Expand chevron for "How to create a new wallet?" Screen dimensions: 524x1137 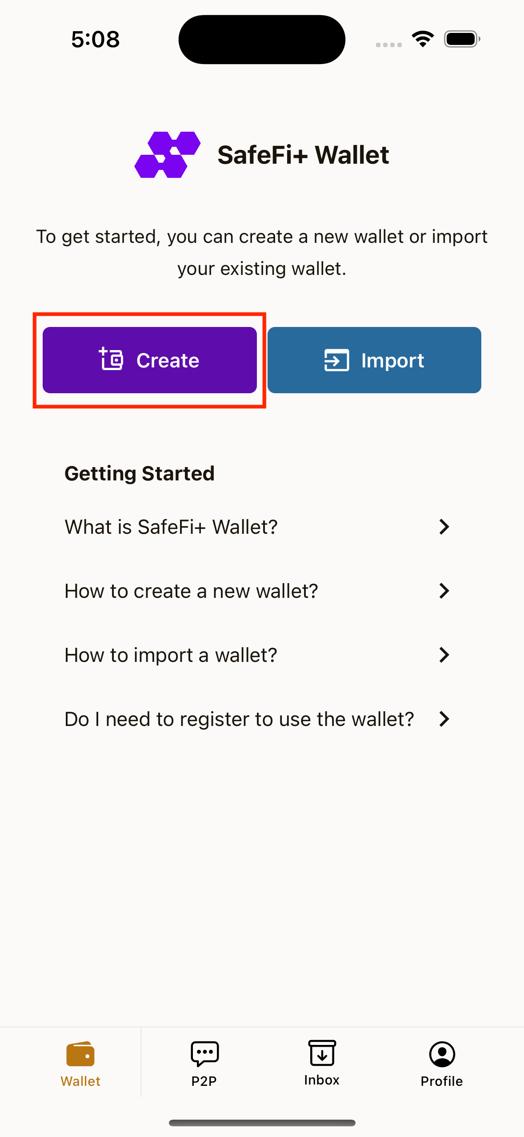click(x=444, y=591)
